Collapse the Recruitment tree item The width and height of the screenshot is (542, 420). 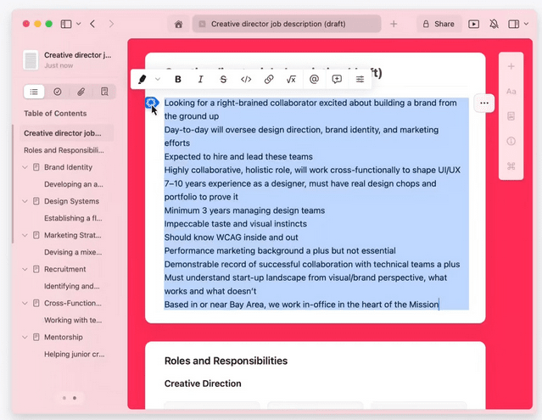click(25, 270)
